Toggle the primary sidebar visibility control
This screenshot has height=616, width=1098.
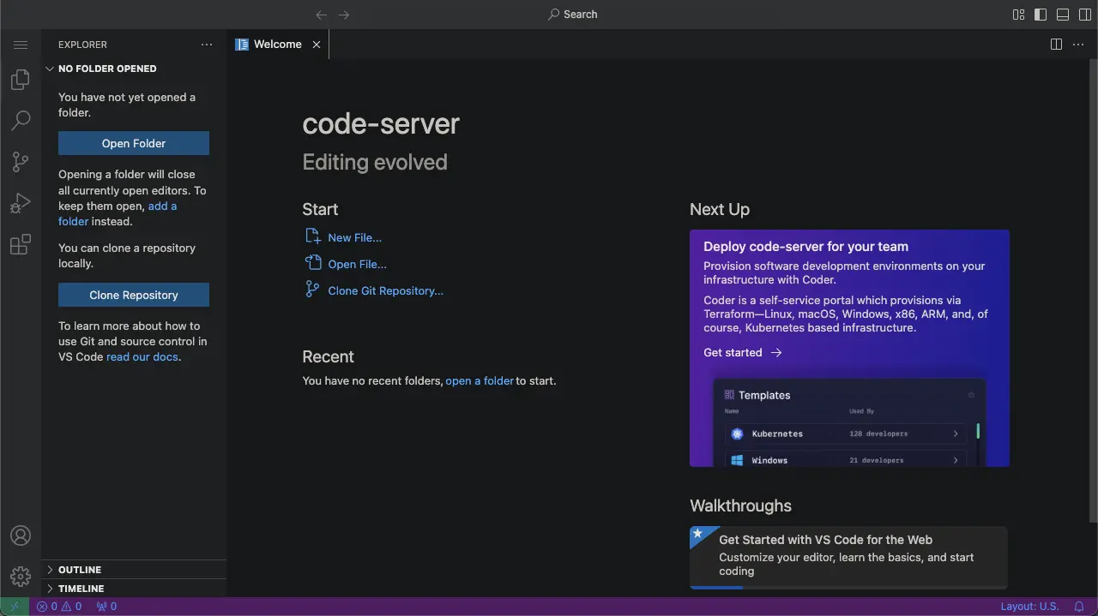1040,15
